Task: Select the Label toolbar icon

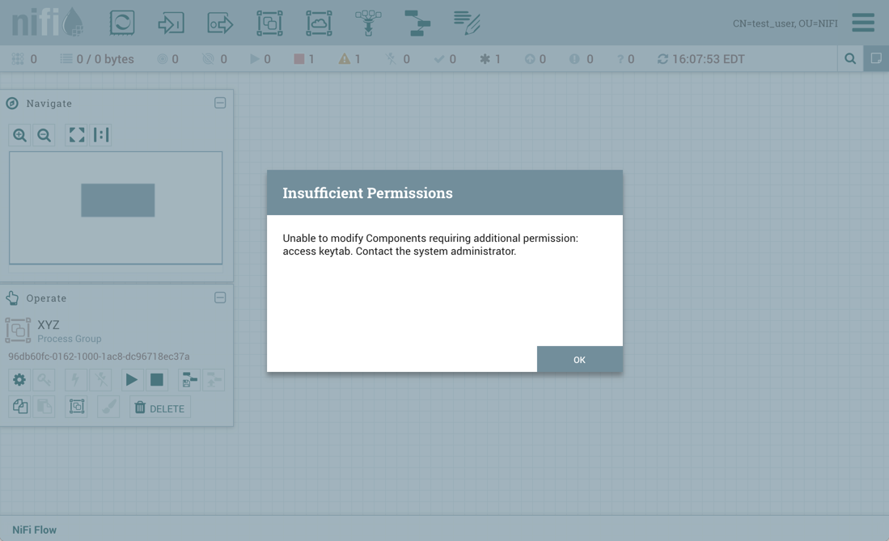Action: (467, 23)
